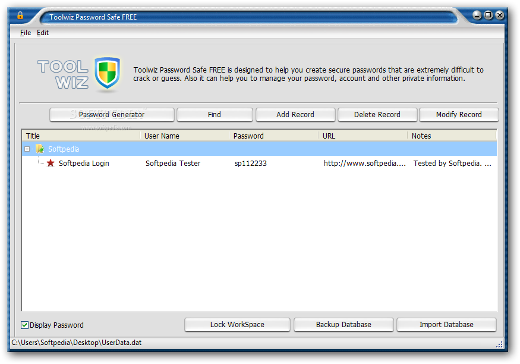Open the Edit menu

pos(42,33)
